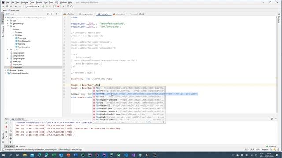Open the File menu

(x=7, y=2)
